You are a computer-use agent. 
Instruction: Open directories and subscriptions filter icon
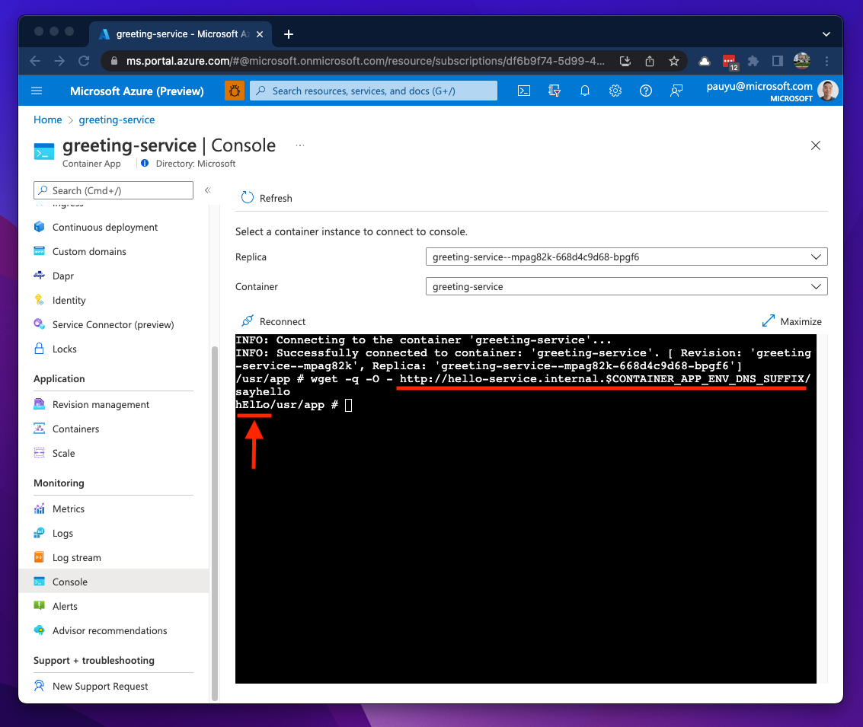pos(555,91)
